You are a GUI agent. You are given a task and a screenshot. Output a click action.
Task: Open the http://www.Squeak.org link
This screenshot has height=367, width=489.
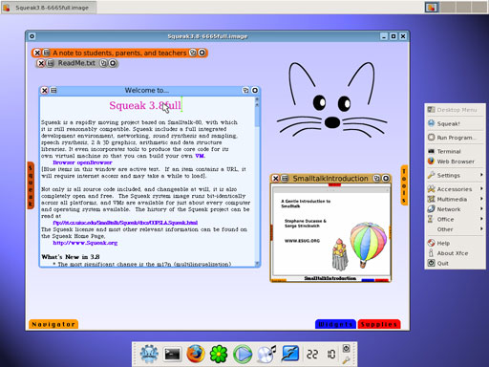point(85,243)
